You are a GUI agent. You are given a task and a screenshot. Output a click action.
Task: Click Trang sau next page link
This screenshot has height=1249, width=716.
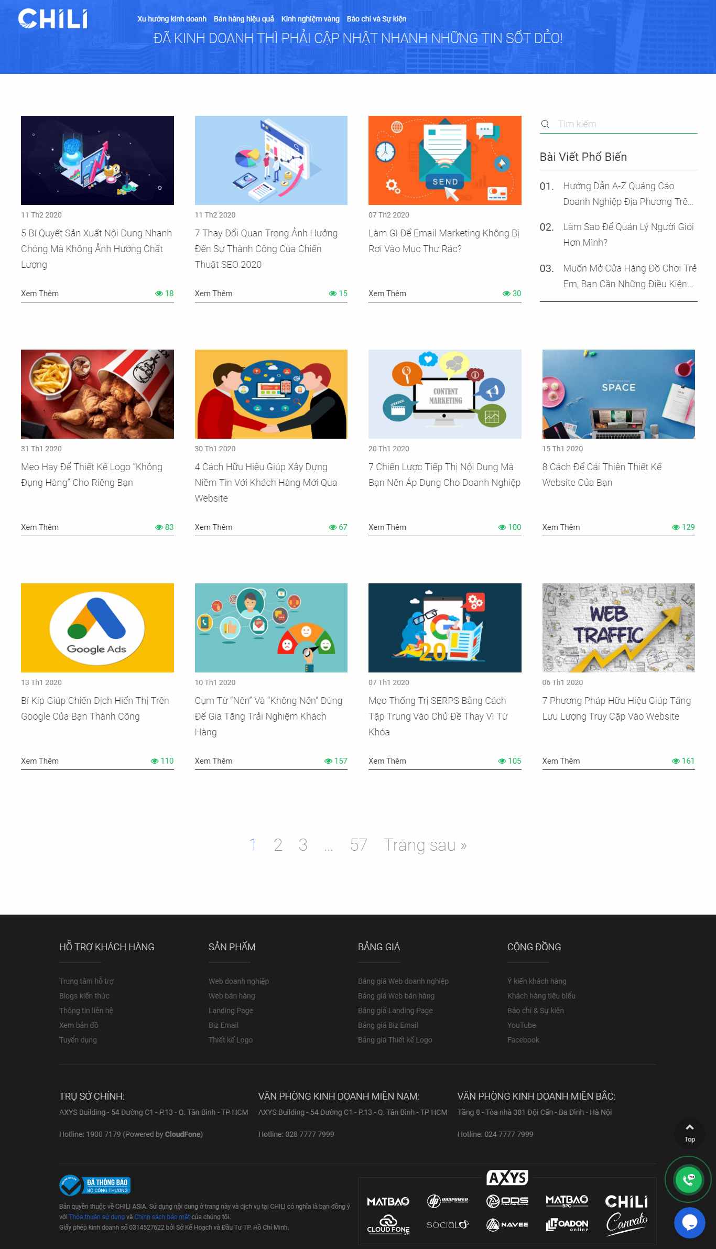(425, 845)
